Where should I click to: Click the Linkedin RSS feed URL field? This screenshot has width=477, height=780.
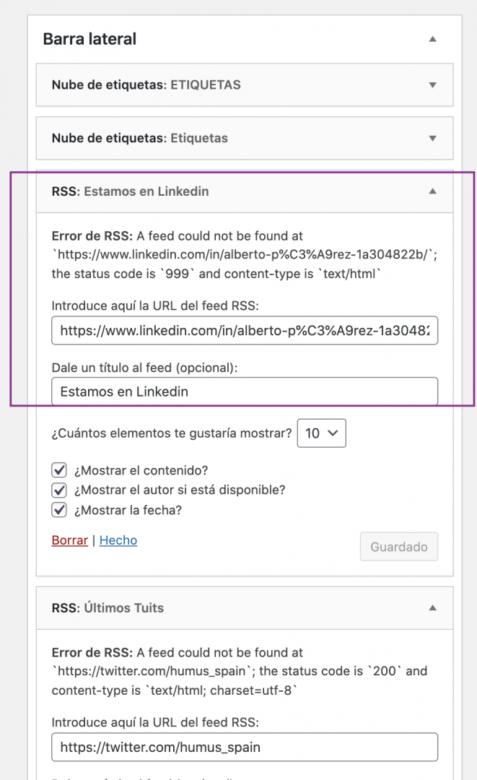pos(245,330)
